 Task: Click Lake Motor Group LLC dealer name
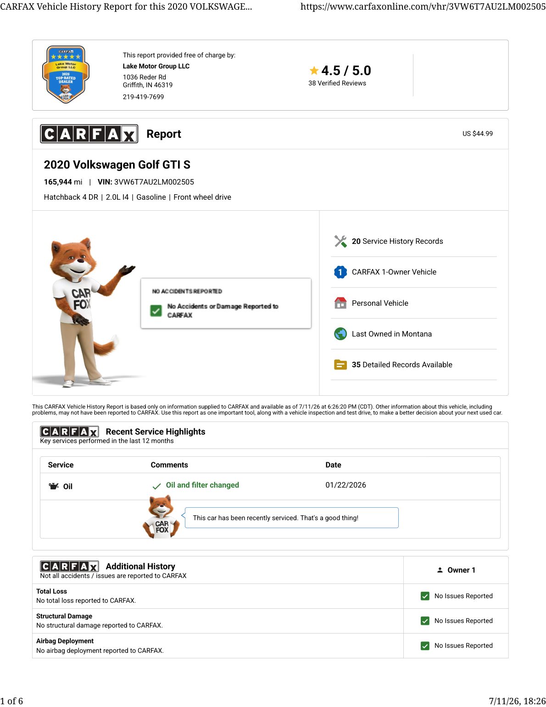tap(156, 66)
